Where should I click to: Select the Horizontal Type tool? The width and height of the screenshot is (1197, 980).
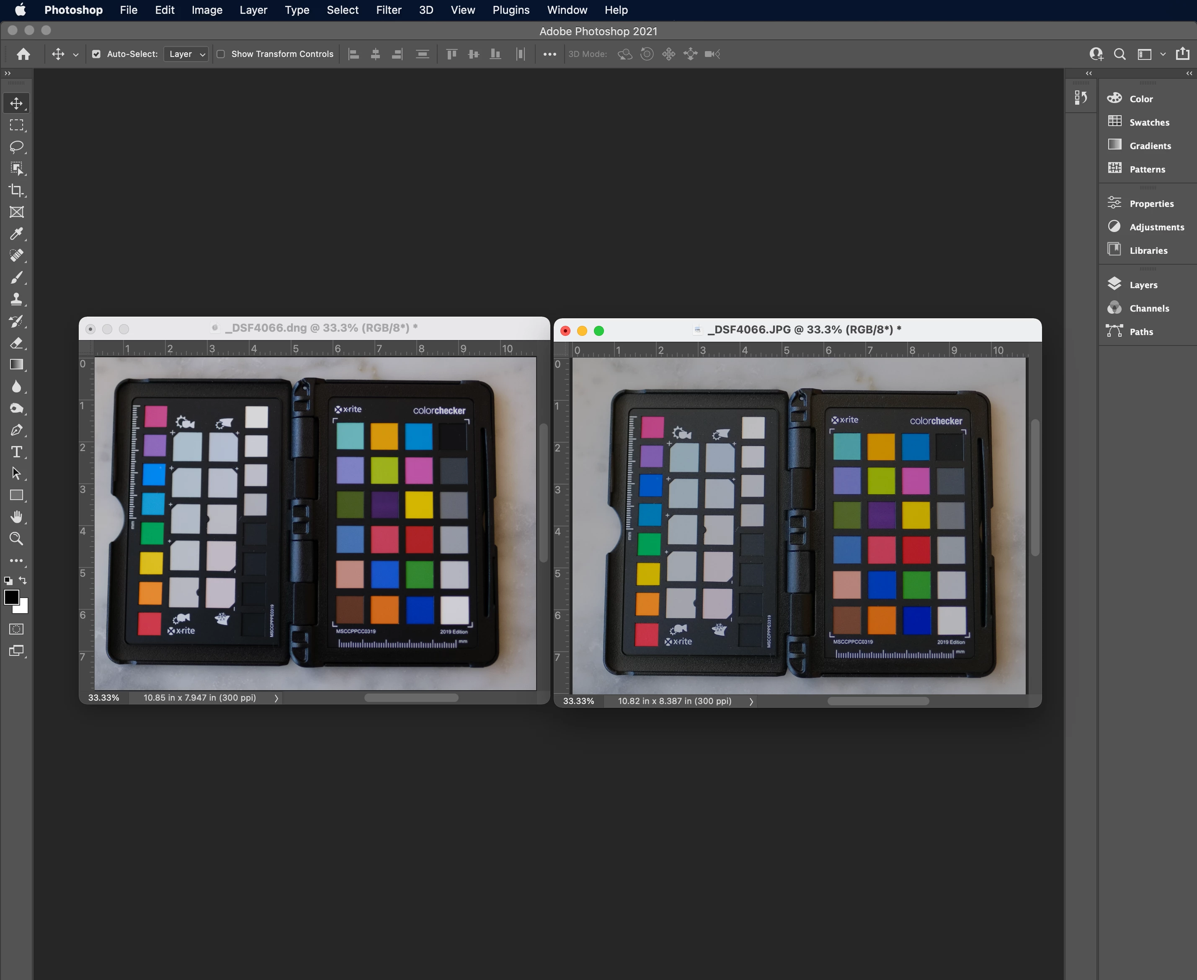(16, 451)
